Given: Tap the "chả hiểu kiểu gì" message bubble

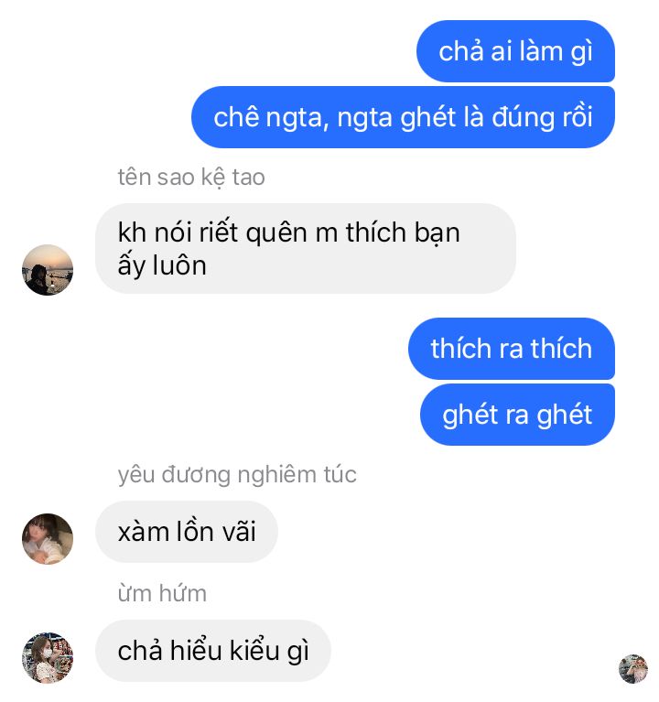Looking at the screenshot, I should (x=213, y=651).
